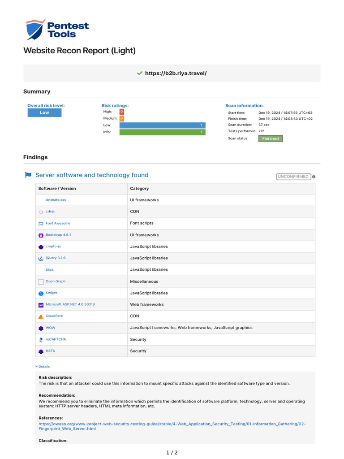Click the info icon next to UNCONFIRMED
This screenshot has height=459, width=344.
314,177
